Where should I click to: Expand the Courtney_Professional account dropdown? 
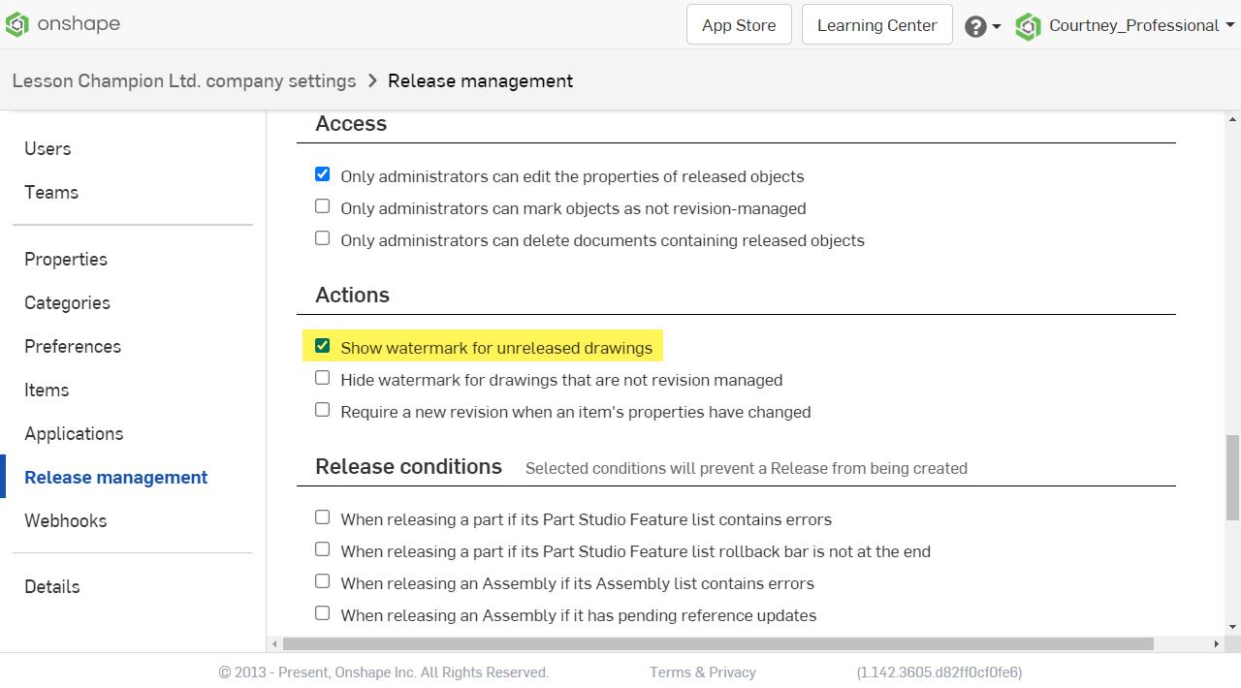pos(1229,26)
